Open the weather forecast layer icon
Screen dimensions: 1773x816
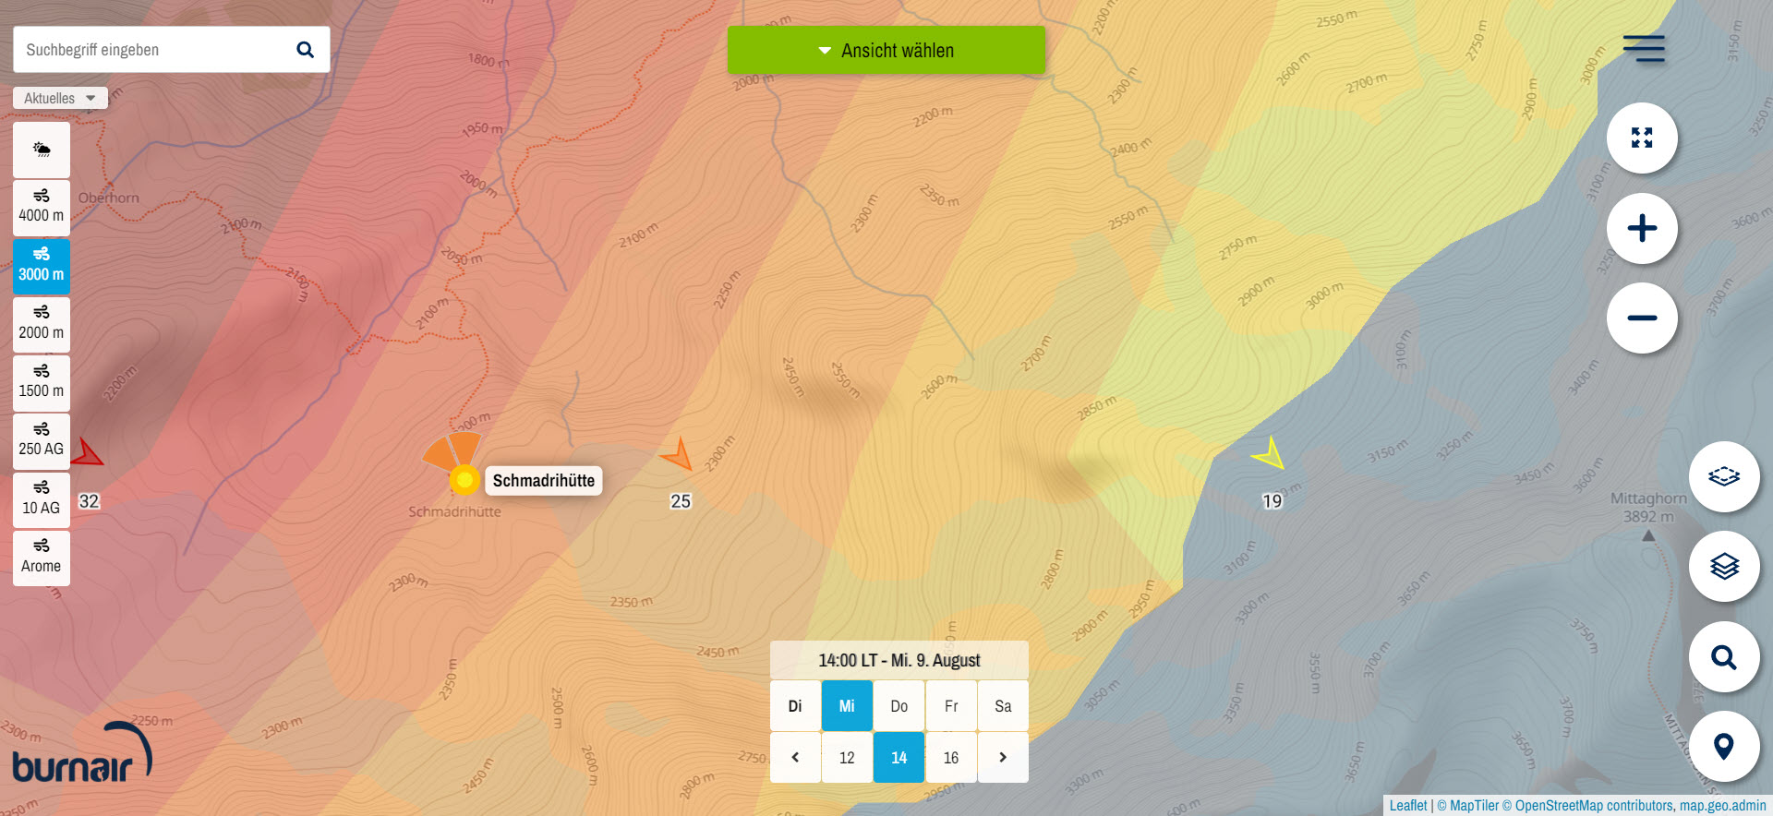(x=42, y=150)
